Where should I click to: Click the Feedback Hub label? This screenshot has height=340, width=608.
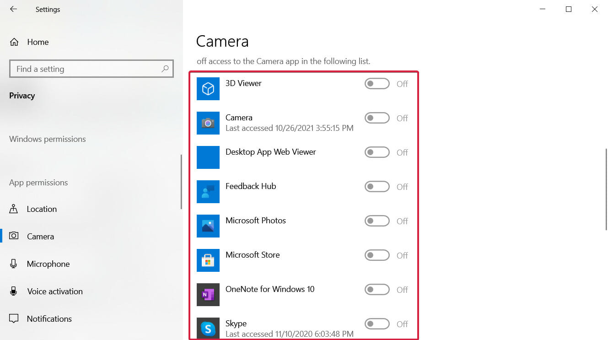251,186
